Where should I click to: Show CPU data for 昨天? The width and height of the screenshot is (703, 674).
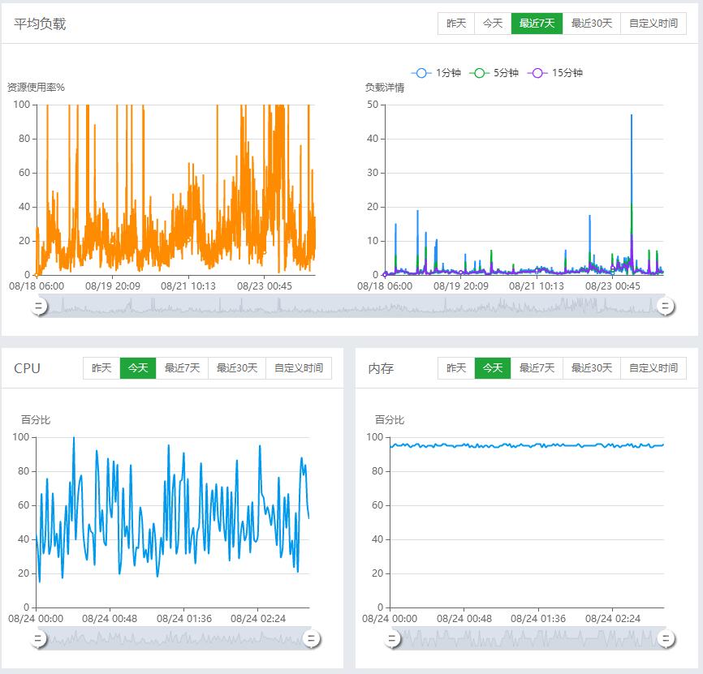coord(101,368)
